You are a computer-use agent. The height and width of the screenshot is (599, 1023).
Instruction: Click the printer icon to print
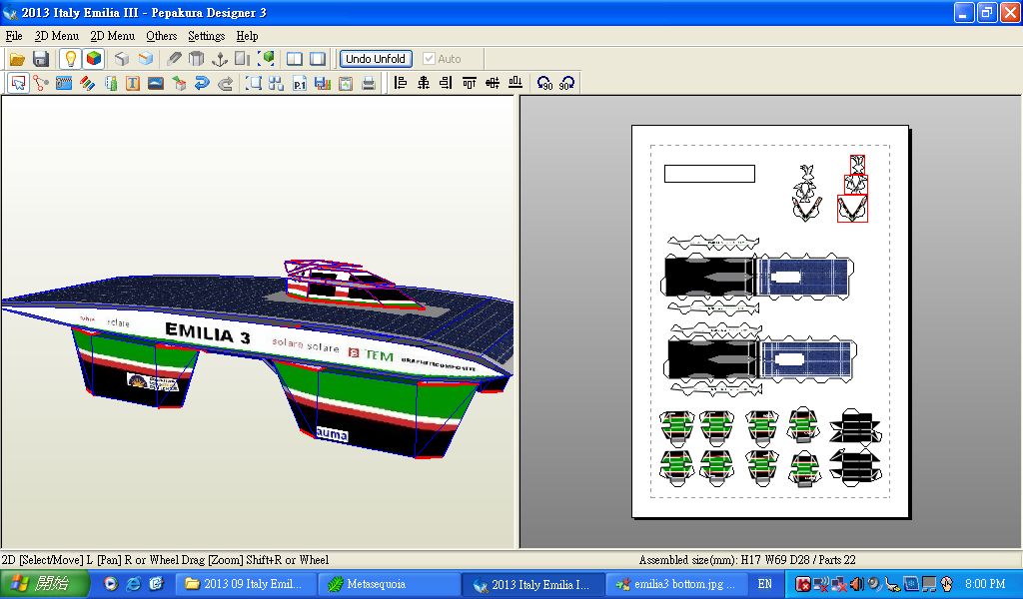click(369, 84)
